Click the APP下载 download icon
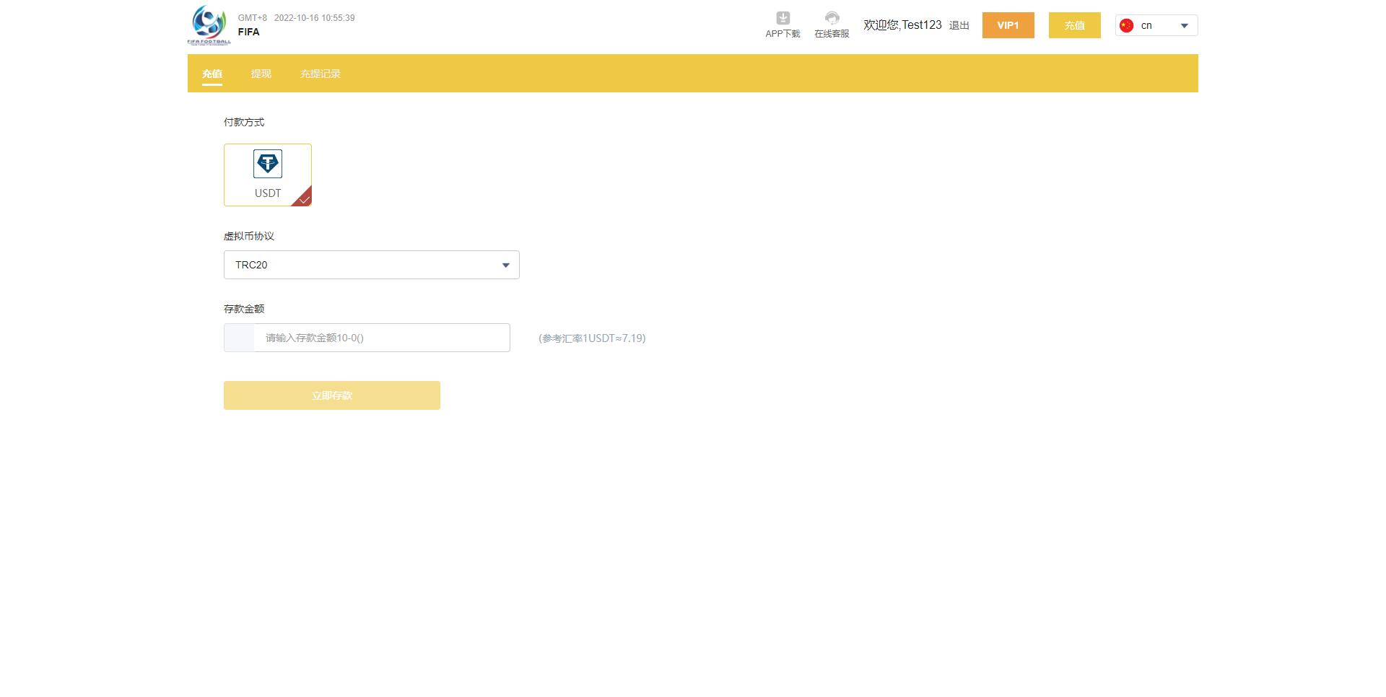The image size is (1386, 697). (x=783, y=19)
